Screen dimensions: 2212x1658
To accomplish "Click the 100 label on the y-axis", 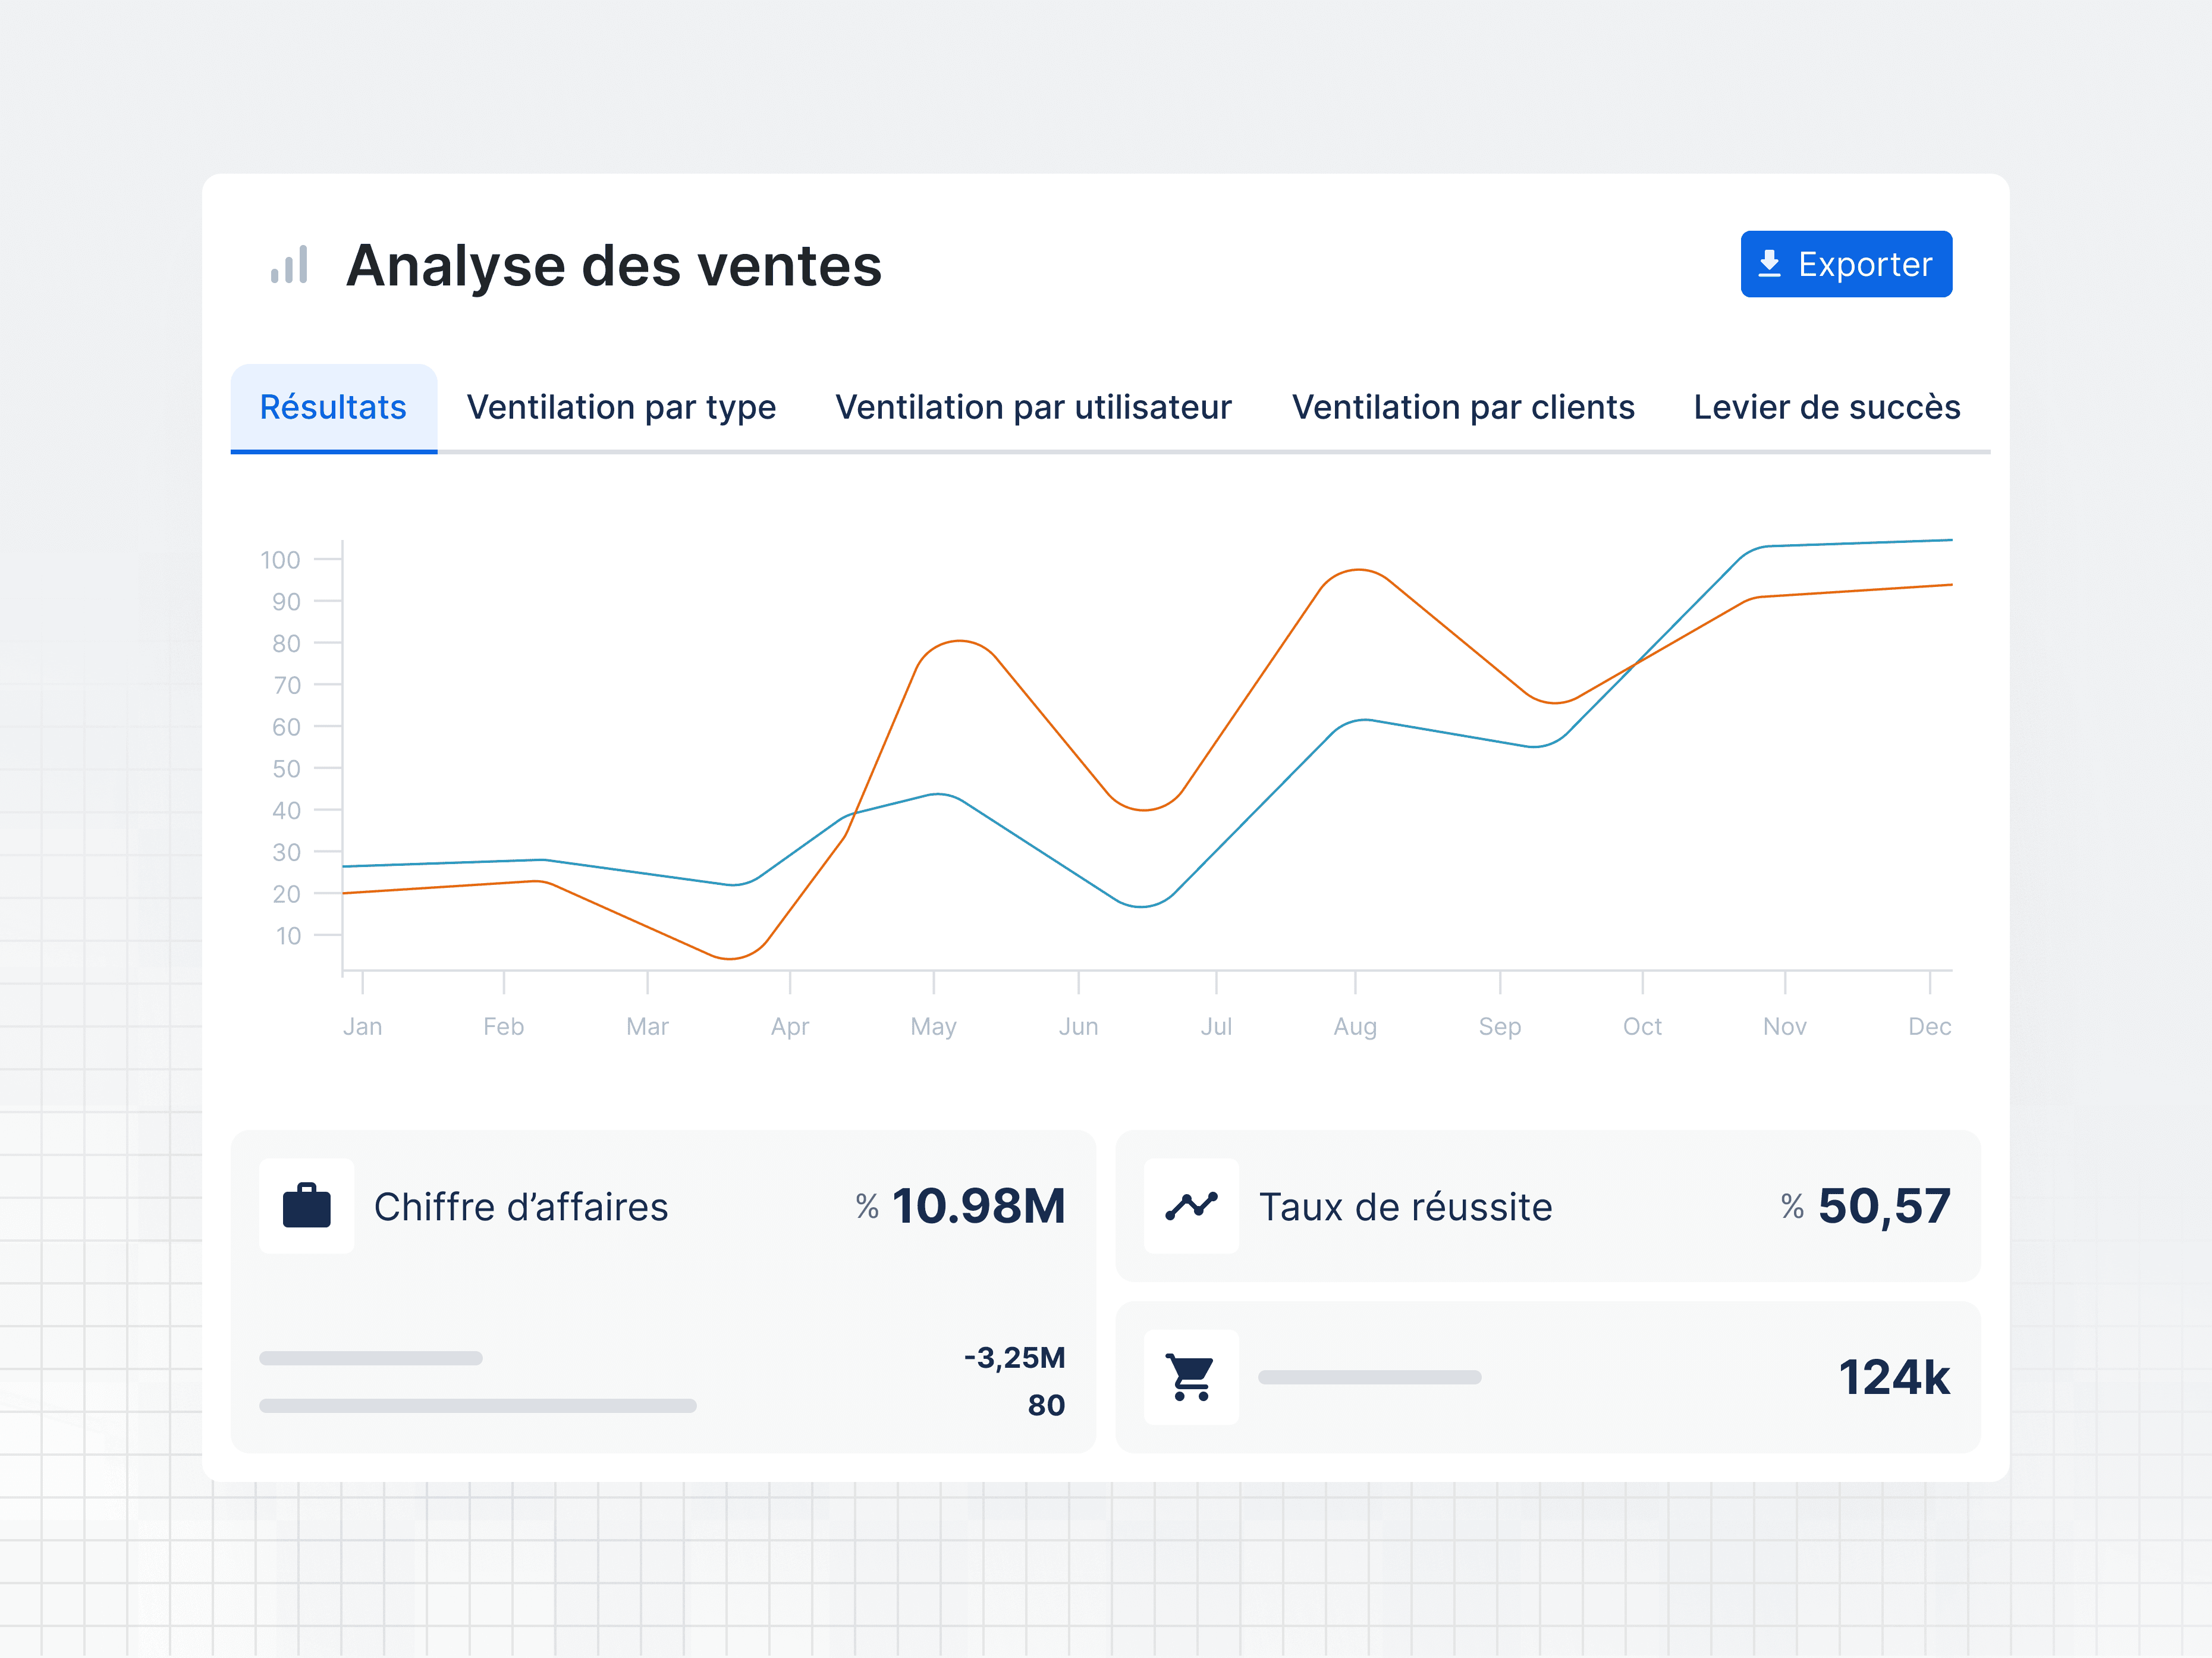I will pos(280,560).
